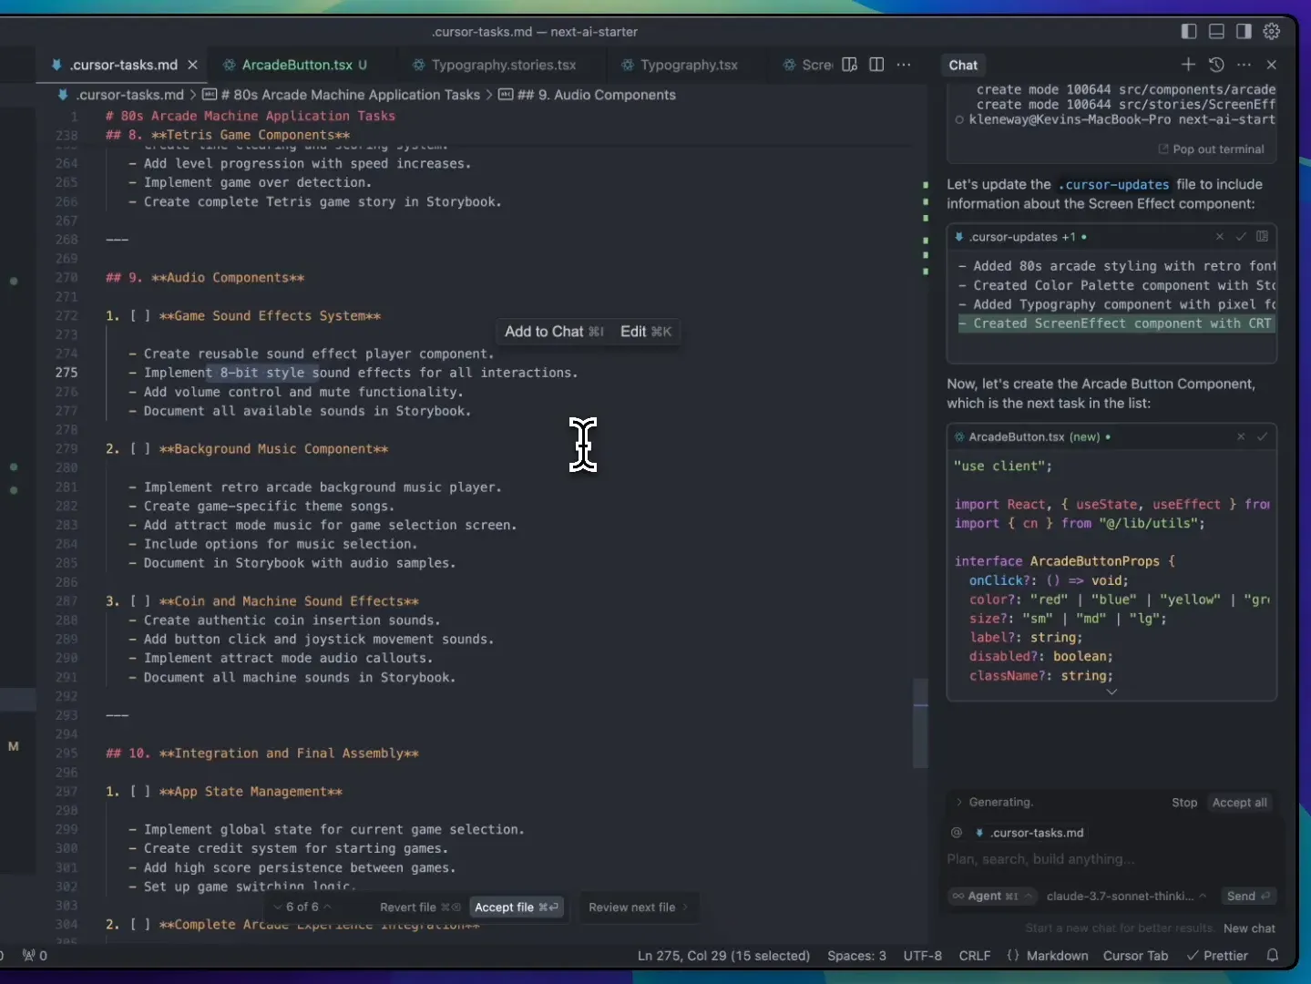The image size is (1311, 984).
Task: Switch to the ArcadeButton.tsx tab
Action: click(296, 65)
